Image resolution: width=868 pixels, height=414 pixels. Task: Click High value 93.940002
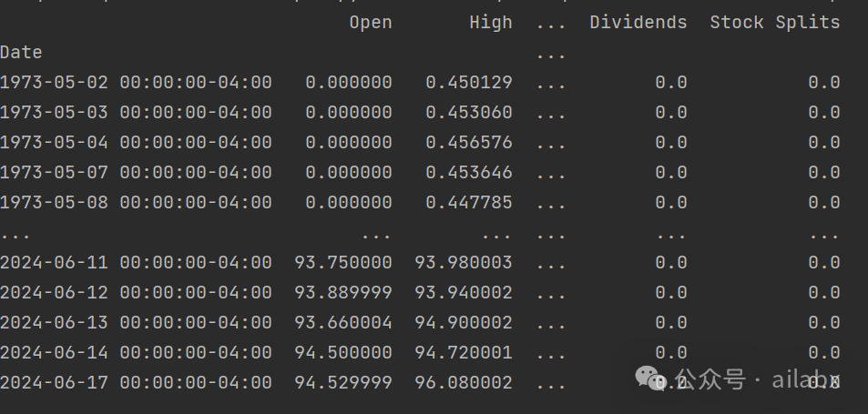(x=464, y=292)
